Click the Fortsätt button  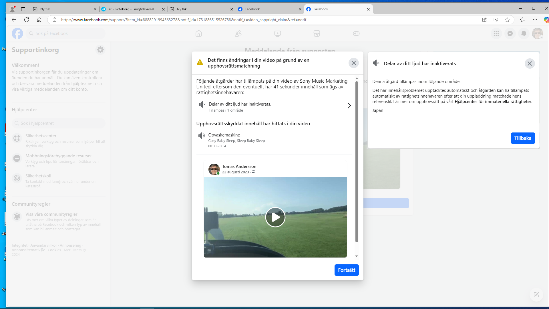(347, 270)
